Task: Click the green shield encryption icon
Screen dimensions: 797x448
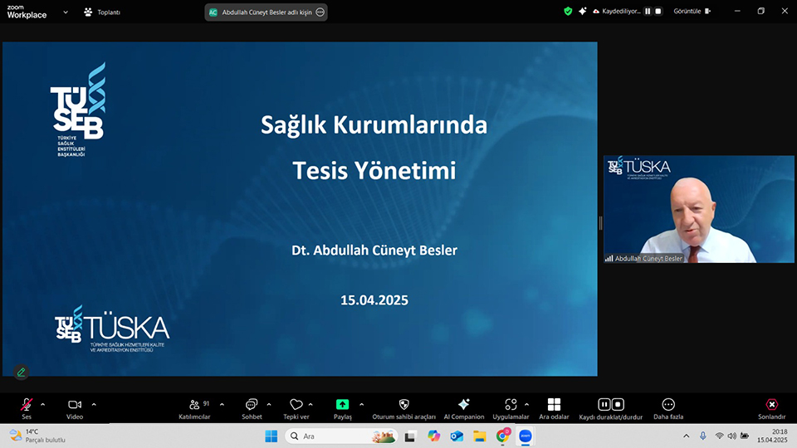Action: click(568, 12)
